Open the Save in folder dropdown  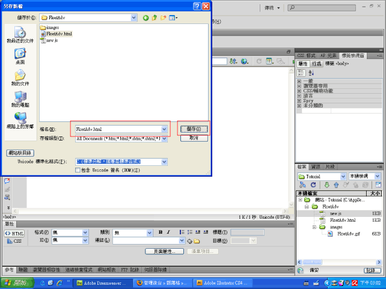point(133,17)
